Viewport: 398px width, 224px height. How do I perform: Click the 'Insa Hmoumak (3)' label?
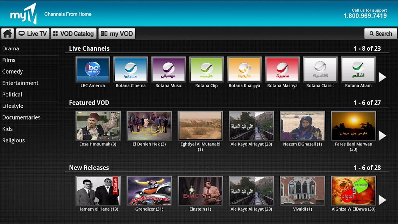98,144
